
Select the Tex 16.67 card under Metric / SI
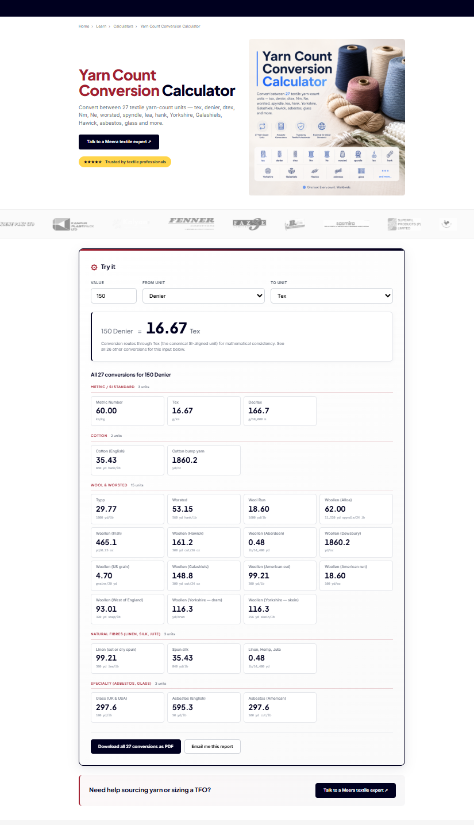click(204, 411)
